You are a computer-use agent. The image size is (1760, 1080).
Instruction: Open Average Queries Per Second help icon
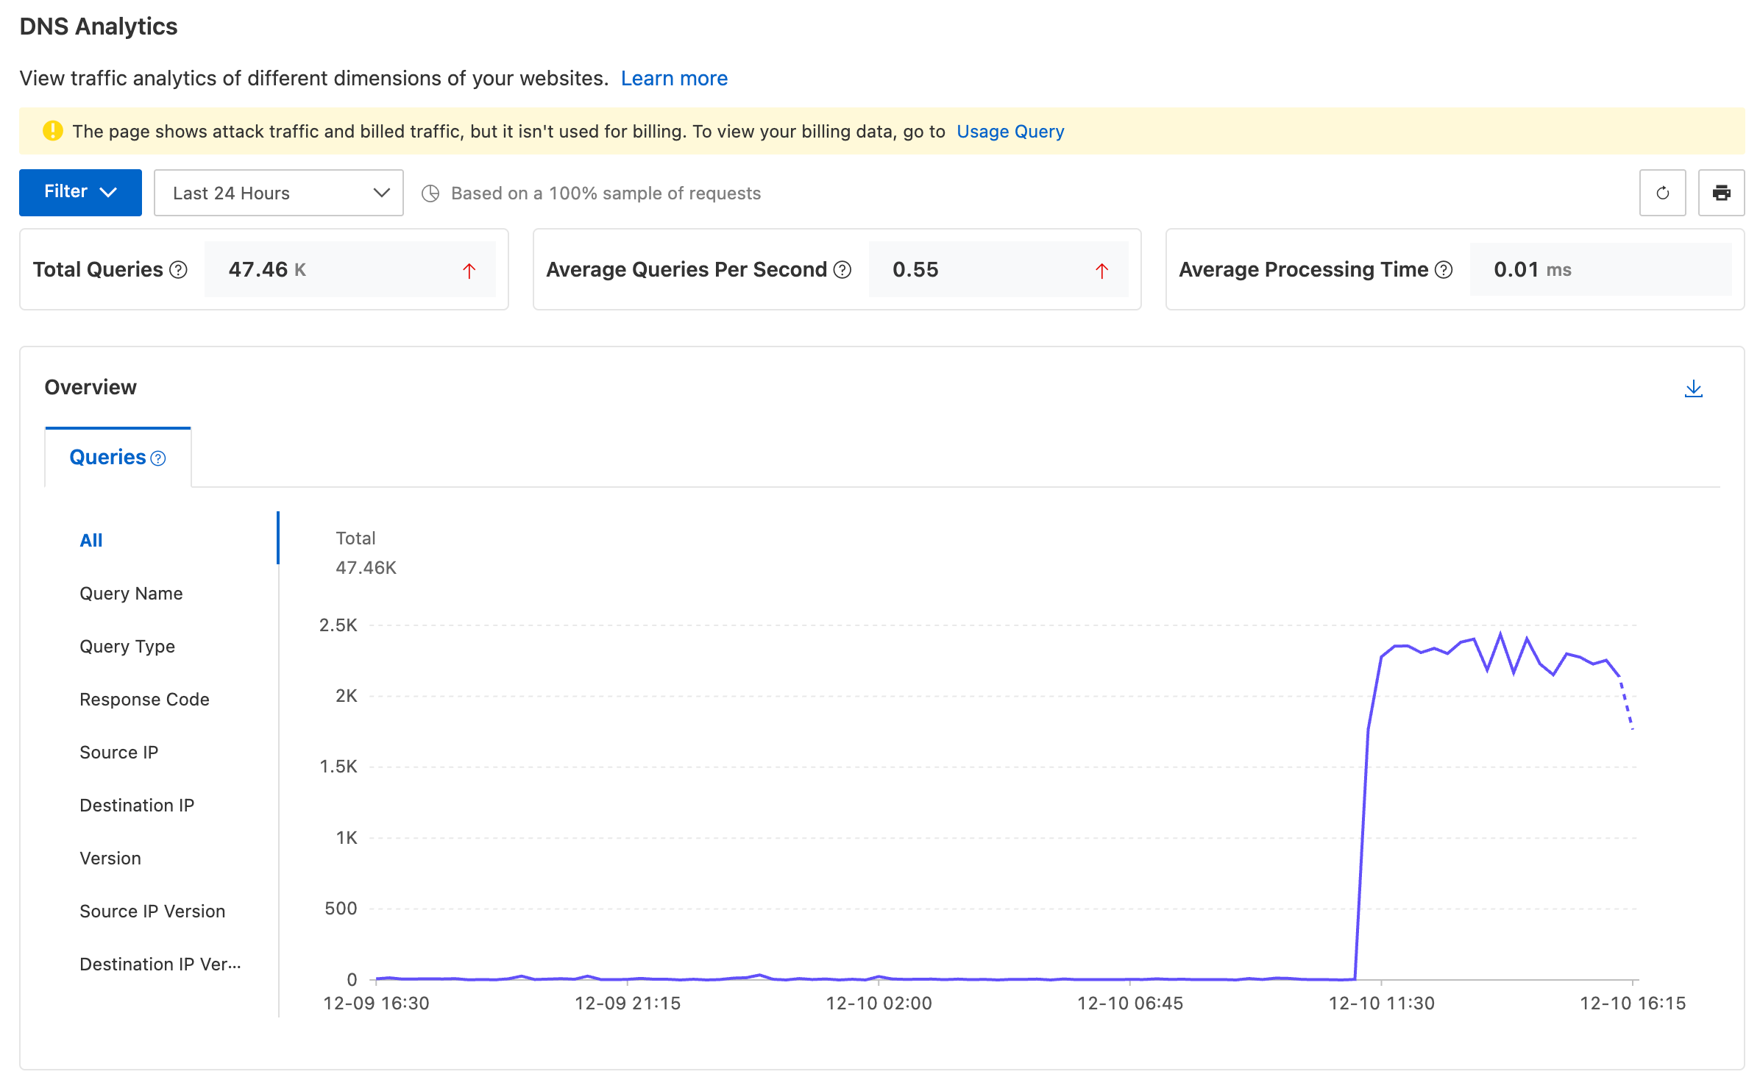click(x=842, y=270)
